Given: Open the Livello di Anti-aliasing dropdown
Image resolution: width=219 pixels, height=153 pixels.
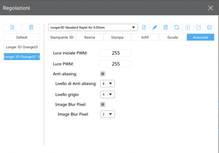Looking at the screenshot, I should coord(107,83).
